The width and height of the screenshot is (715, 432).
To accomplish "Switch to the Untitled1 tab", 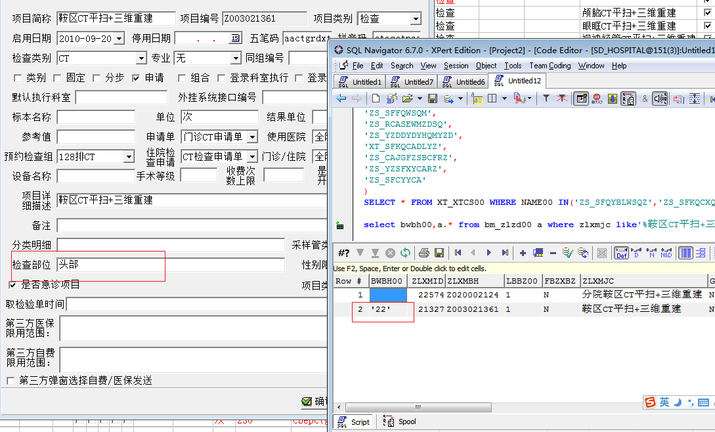I will [360, 81].
